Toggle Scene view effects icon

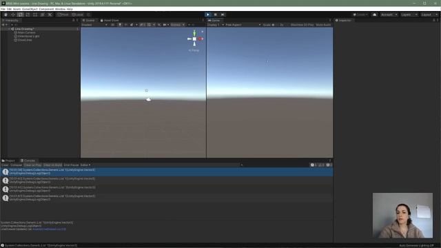132,25
